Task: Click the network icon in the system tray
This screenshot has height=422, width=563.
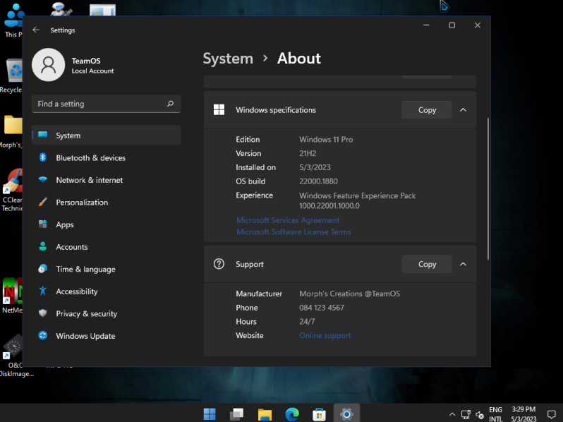Action: click(466, 414)
